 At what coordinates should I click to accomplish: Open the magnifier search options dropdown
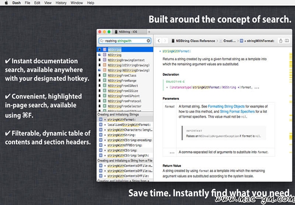point(102,41)
